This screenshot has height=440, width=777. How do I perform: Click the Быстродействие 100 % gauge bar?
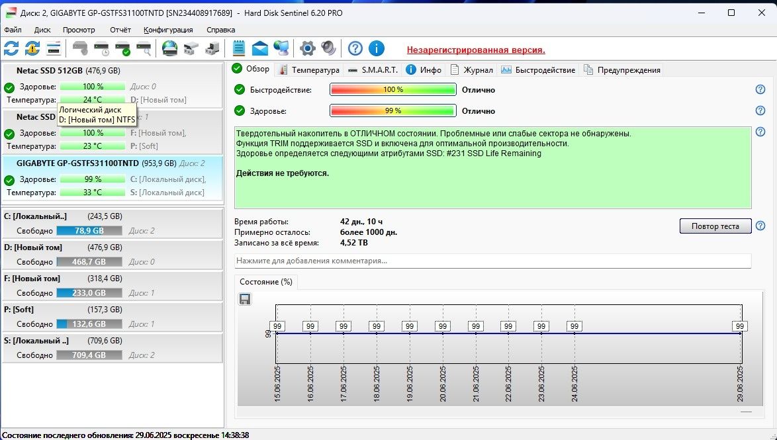pyautogui.click(x=393, y=90)
